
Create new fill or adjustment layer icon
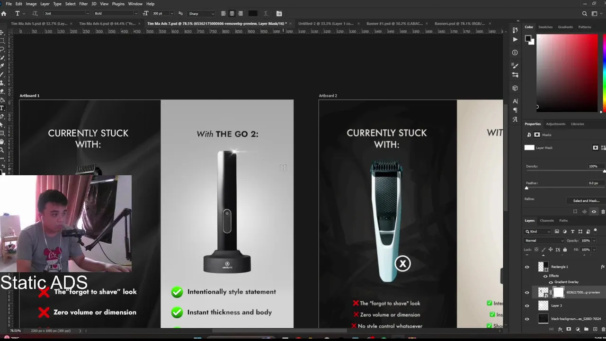tap(578, 329)
